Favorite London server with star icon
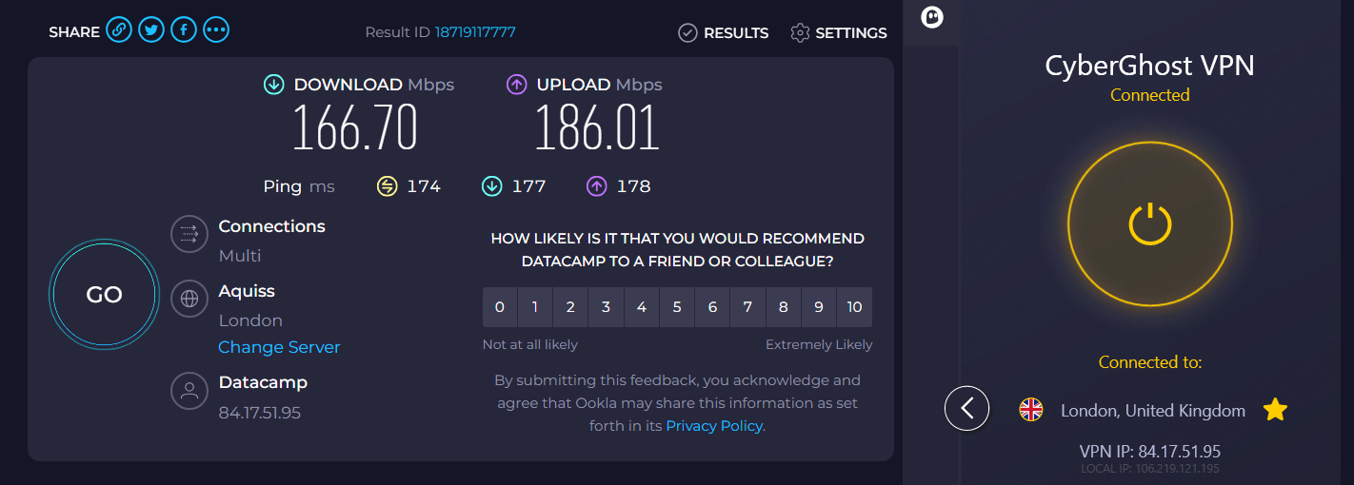1354x485 pixels. click(x=1275, y=410)
